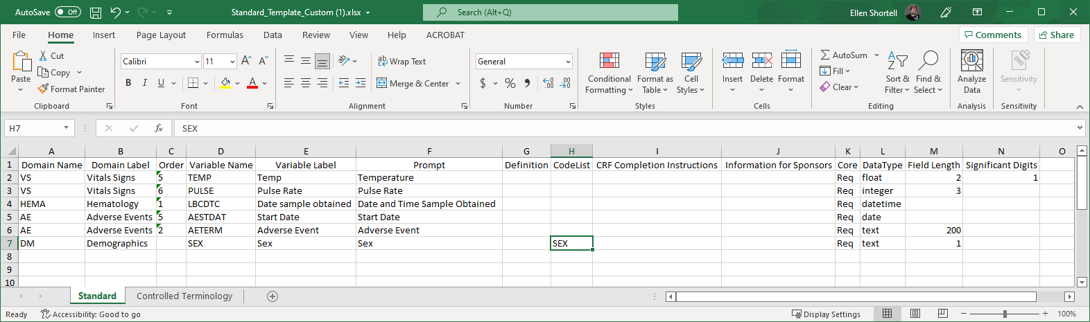Apply Percent Style number format

510,83
